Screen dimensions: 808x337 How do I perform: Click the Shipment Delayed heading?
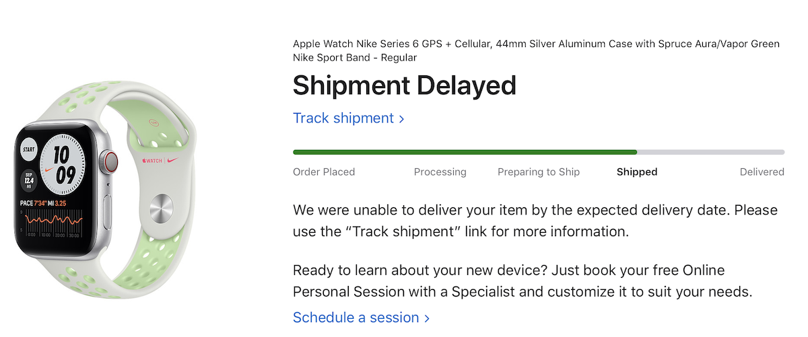405,85
